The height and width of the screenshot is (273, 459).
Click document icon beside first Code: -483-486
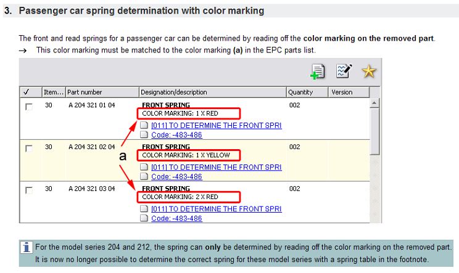coord(144,134)
